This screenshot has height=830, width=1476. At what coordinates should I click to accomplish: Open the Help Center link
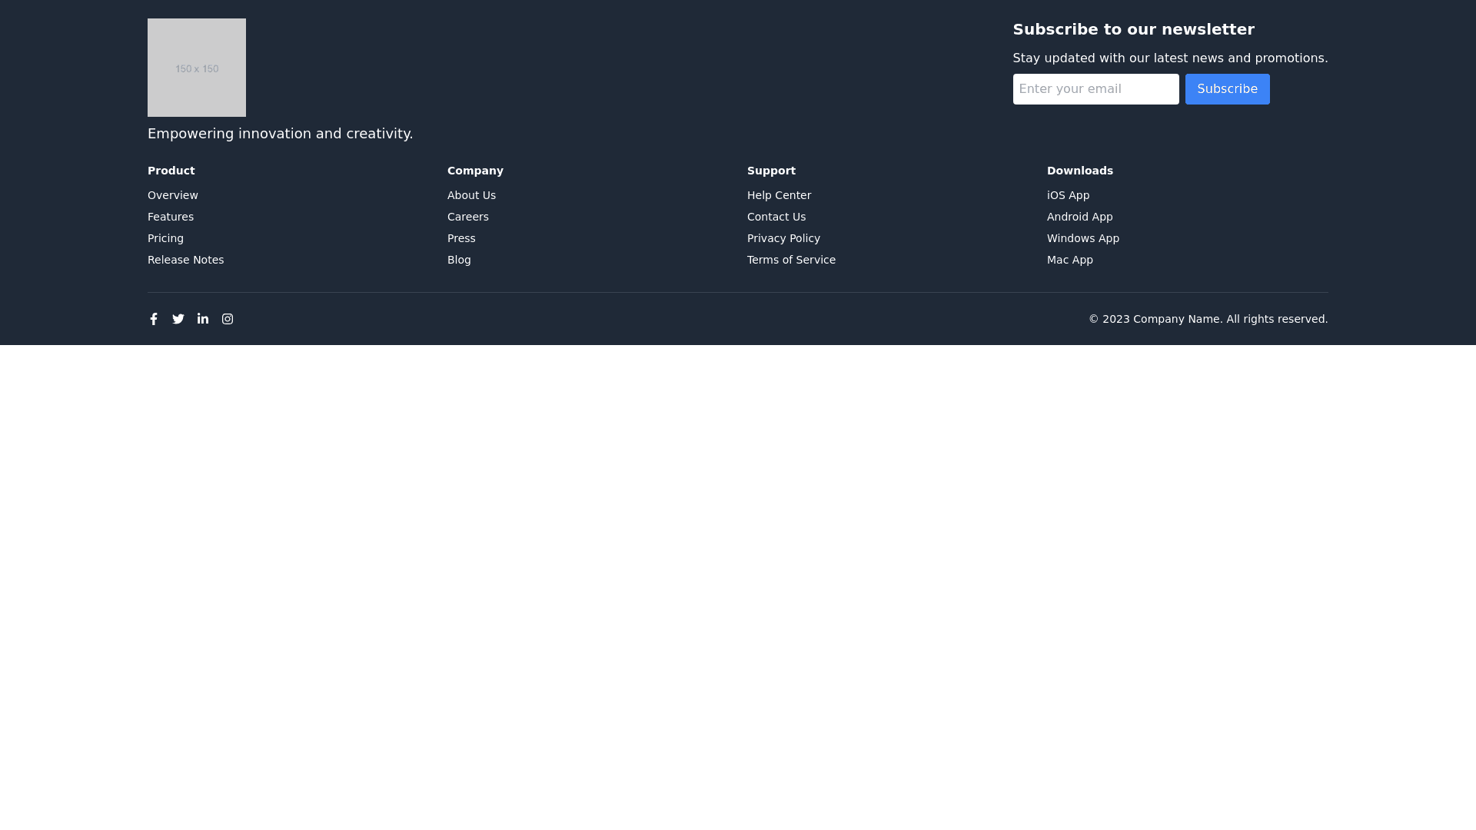pos(779,195)
